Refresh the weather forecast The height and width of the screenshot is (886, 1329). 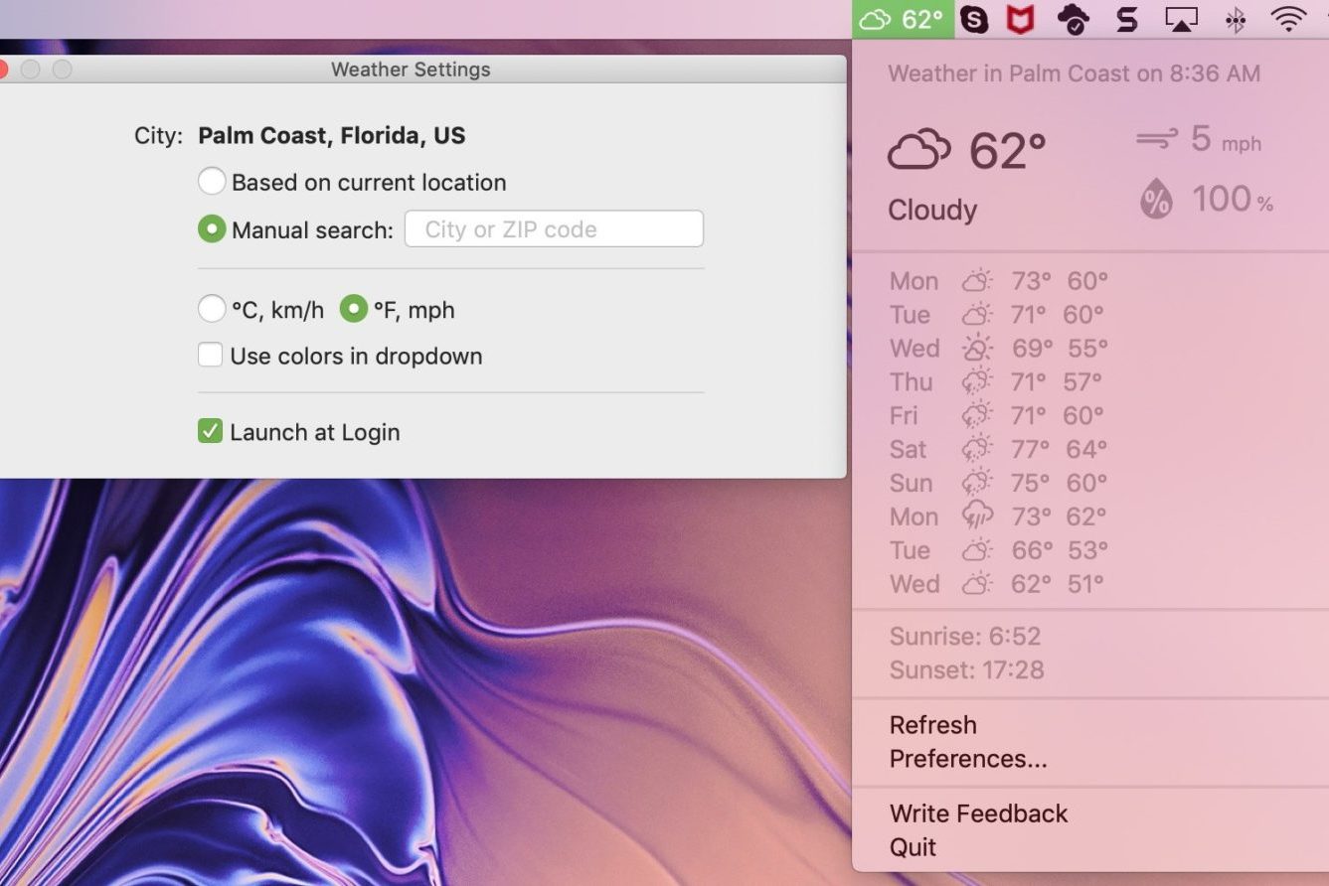pyautogui.click(x=932, y=724)
